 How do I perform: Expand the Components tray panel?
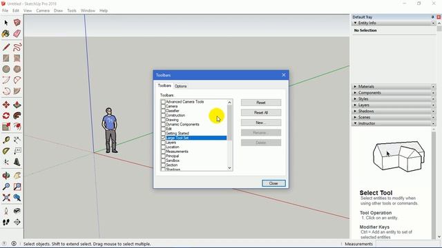(x=355, y=93)
